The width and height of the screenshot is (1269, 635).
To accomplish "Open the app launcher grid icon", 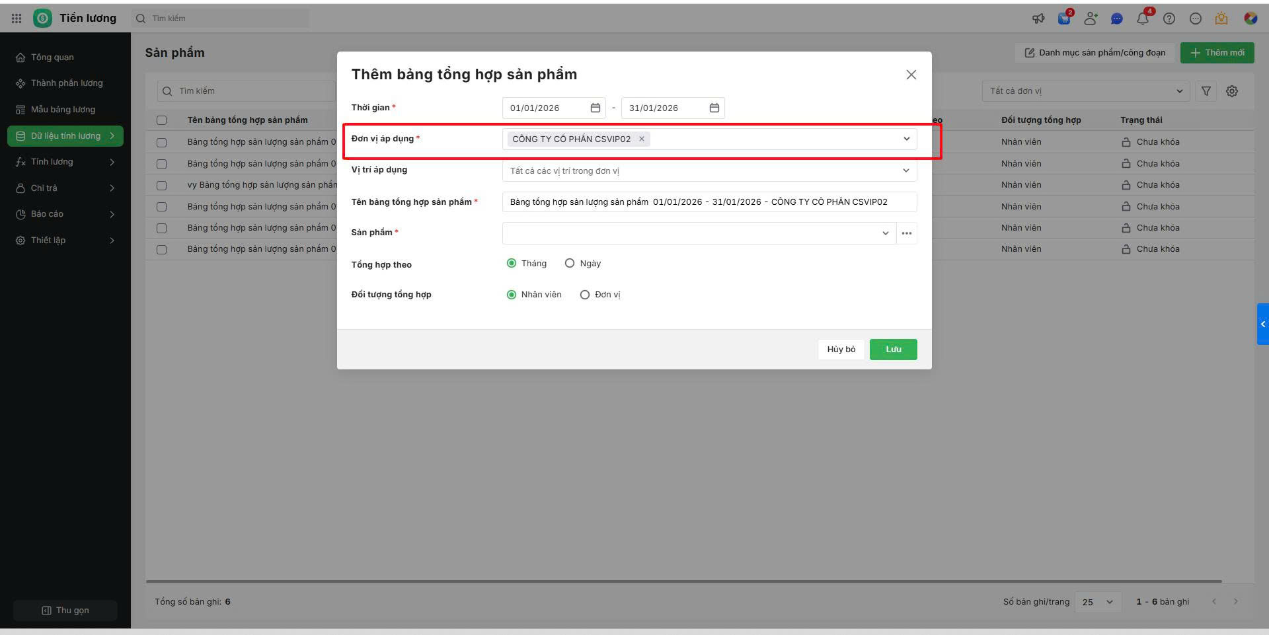I will coord(17,19).
